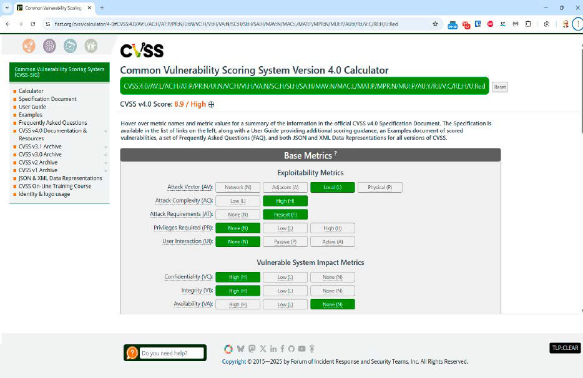Open Specification Document in sidebar menu
Screen dimensions: 583x378
click(x=47, y=99)
